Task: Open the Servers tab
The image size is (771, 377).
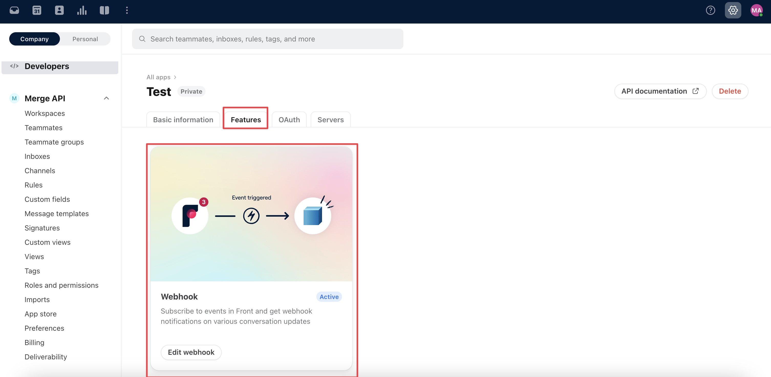Action: click(330, 120)
